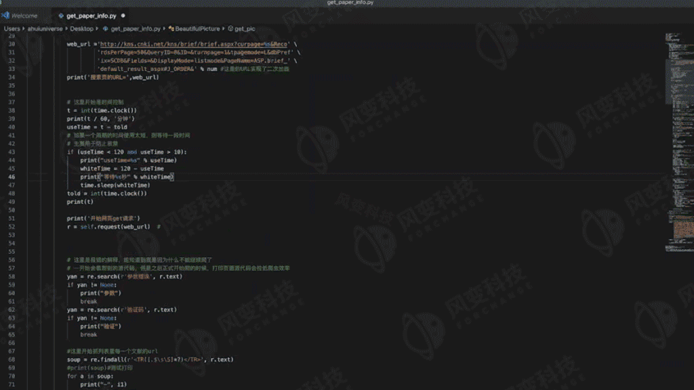Click line number 58 in the gutter
The height and width of the screenshot is (390, 694).
coord(12,277)
